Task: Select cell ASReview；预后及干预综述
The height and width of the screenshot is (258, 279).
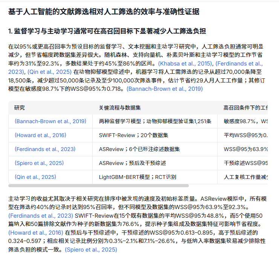Action: click(155, 163)
